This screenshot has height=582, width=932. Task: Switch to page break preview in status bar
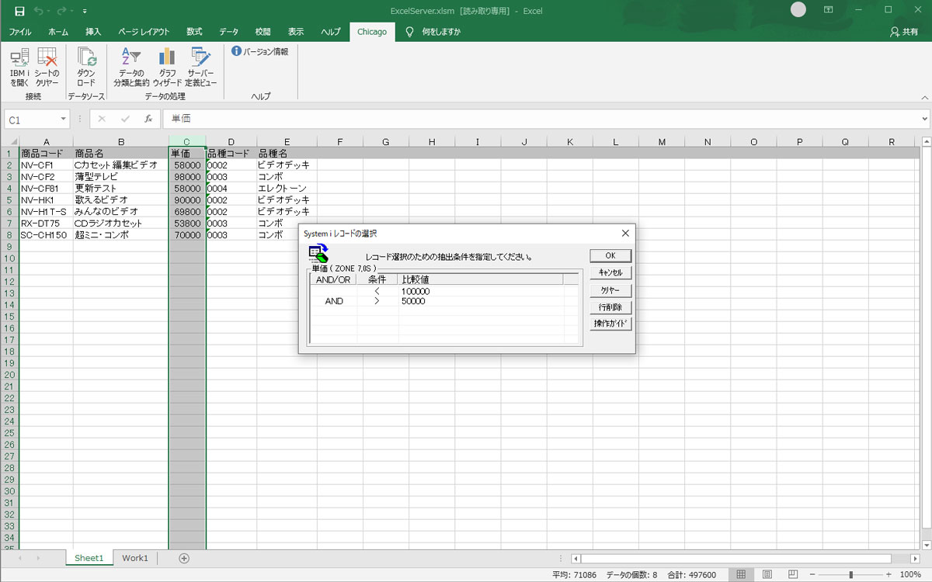point(792,574)
